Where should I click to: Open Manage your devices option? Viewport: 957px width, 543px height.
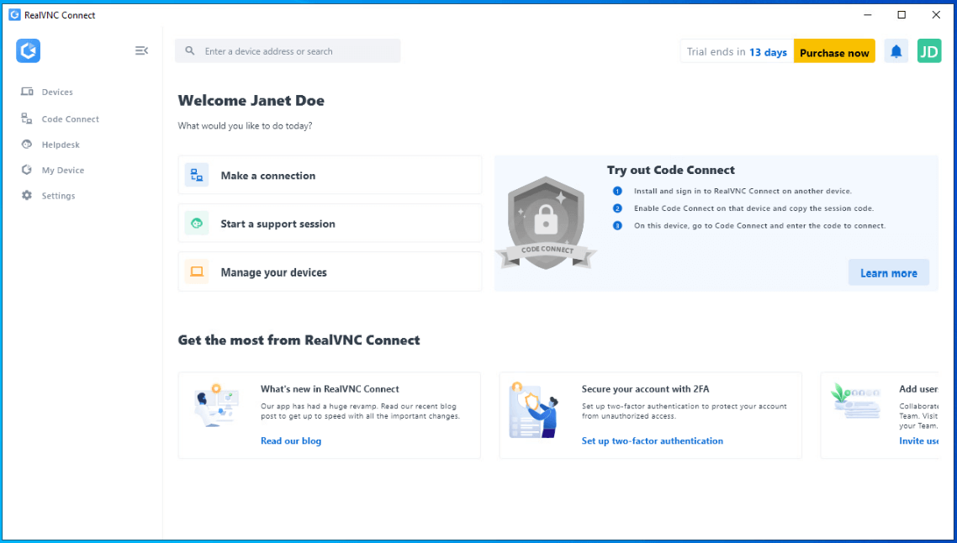coord(330,272)
